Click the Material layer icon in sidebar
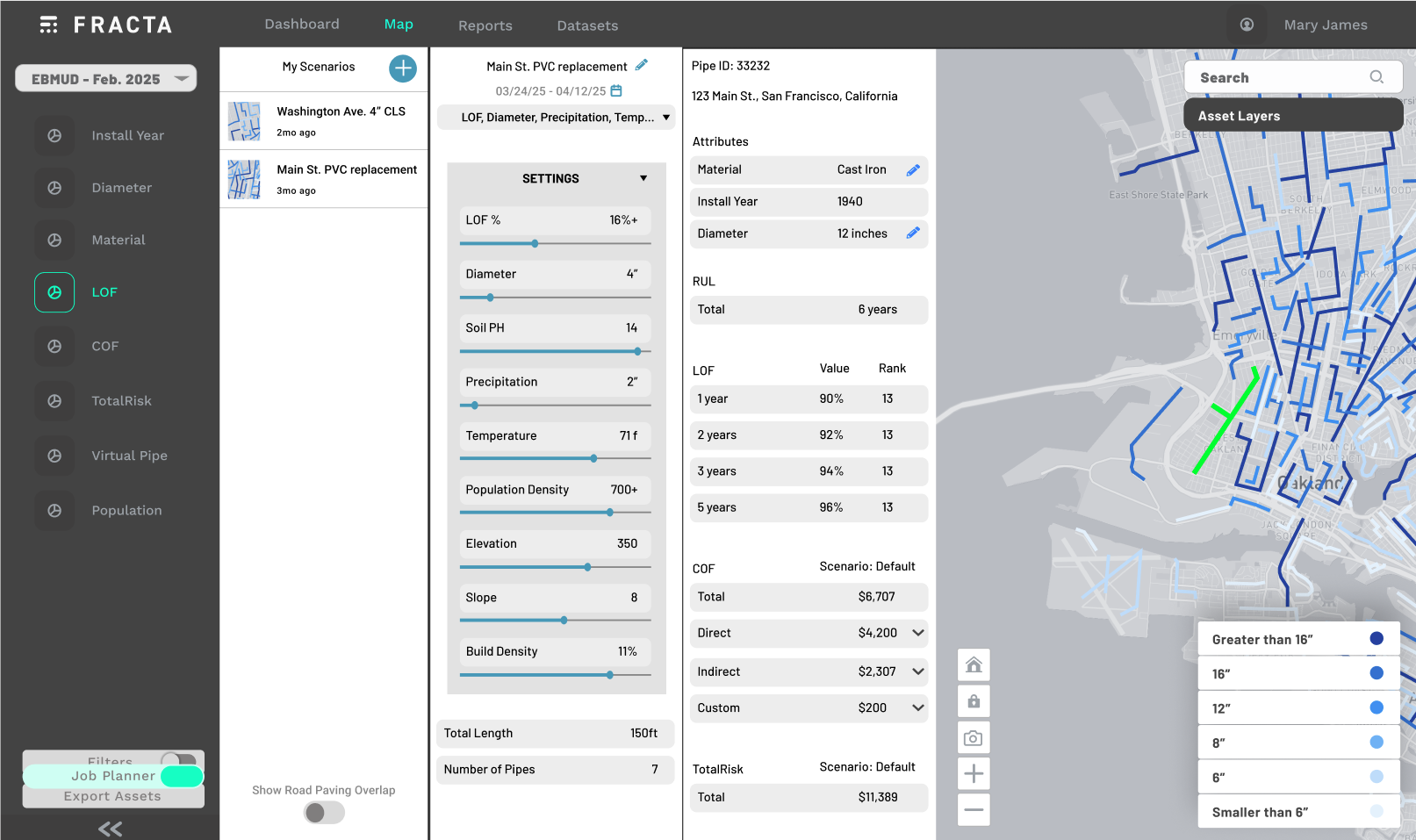This screenshot has width=1416, height=840. [x=54, y=240]
